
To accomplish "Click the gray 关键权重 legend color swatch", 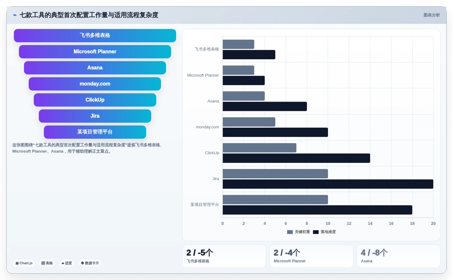I will click(x=290, y=232).
